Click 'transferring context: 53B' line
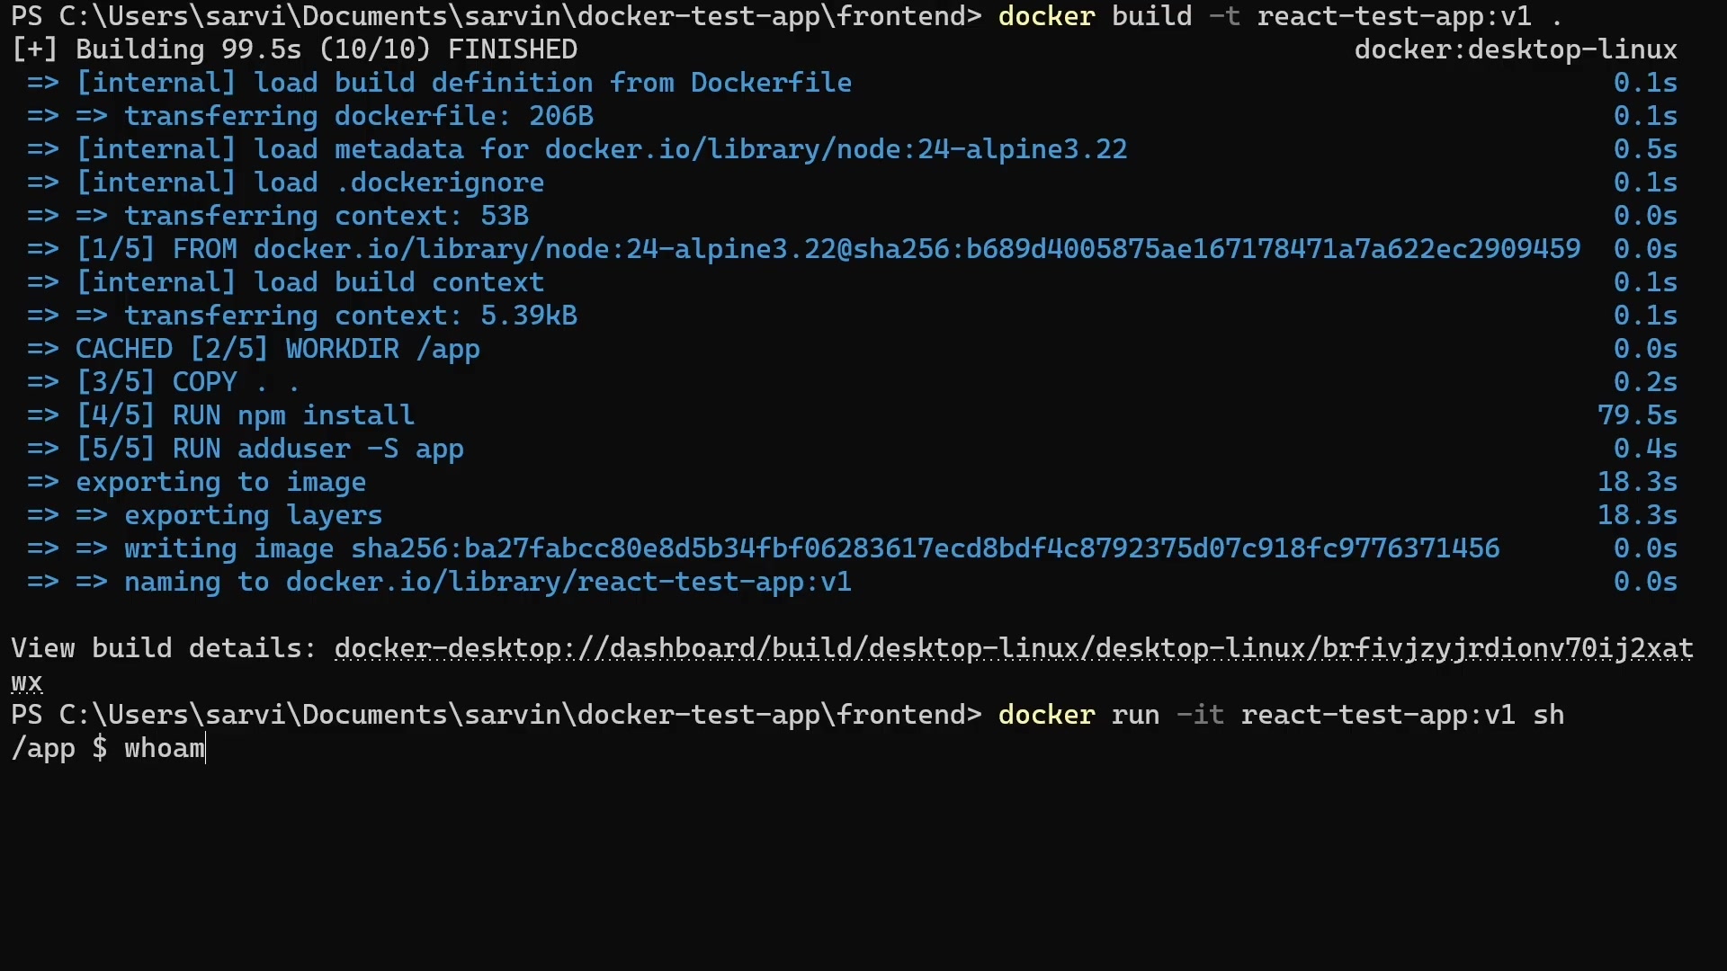 pos(278,216)
